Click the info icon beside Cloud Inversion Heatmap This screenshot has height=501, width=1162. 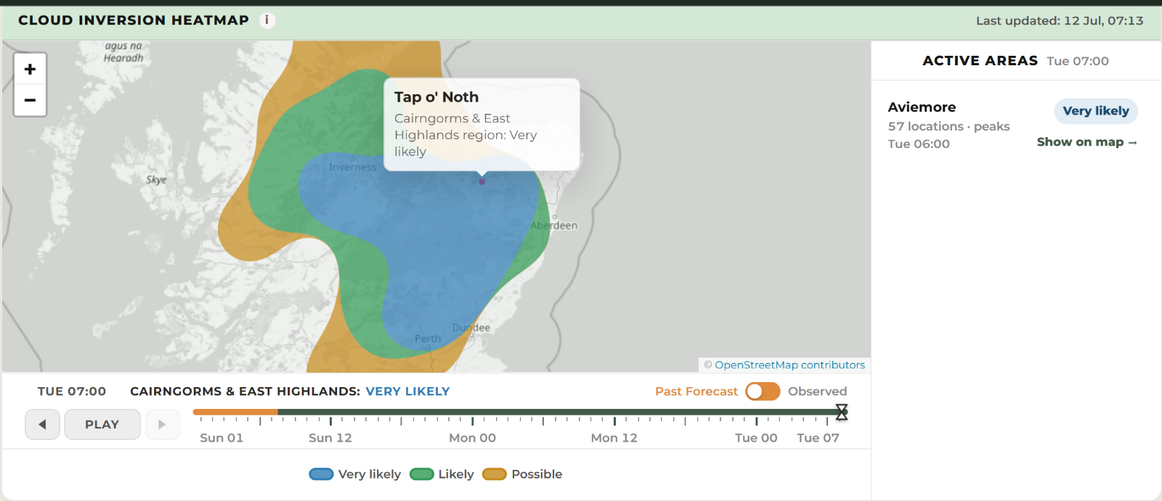(267, 20)
